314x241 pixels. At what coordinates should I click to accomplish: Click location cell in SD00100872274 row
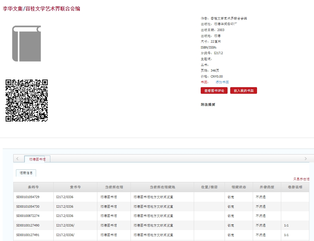click(153, 216)
